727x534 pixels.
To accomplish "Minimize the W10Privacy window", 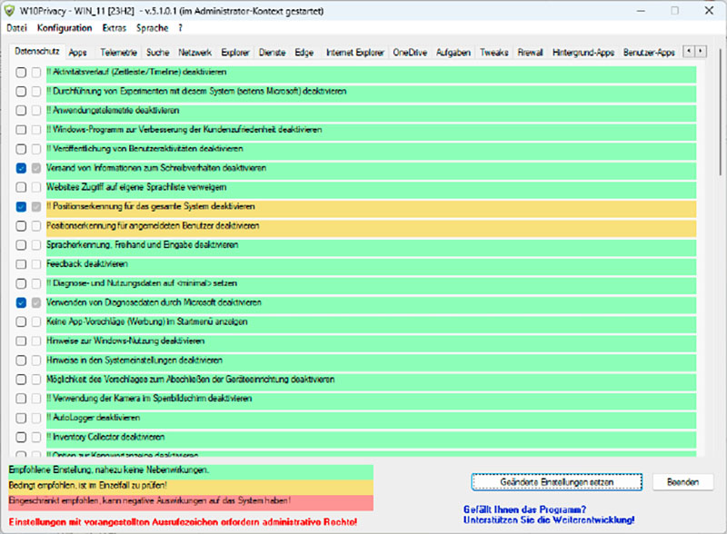I will click(641, 11).
